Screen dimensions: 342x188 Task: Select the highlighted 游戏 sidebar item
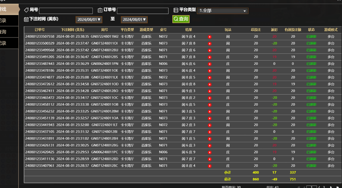click(x=9, y=9)
